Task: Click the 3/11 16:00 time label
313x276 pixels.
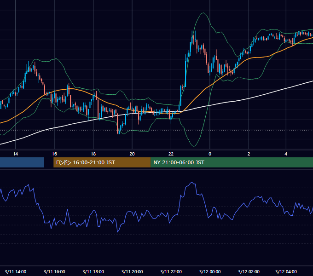Action: coord(54,271)
